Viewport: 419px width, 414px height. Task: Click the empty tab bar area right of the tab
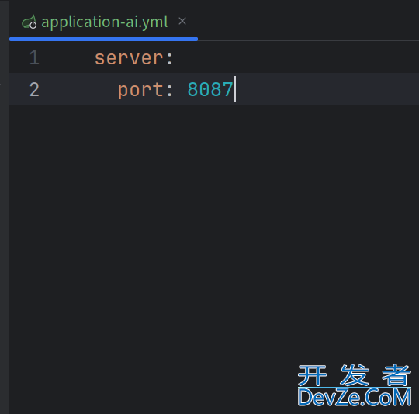307,20
